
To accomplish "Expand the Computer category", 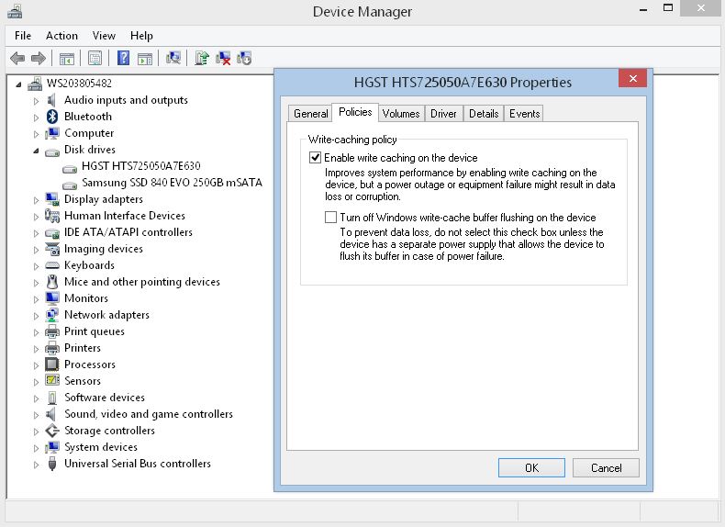I will [x=36, y=134].
